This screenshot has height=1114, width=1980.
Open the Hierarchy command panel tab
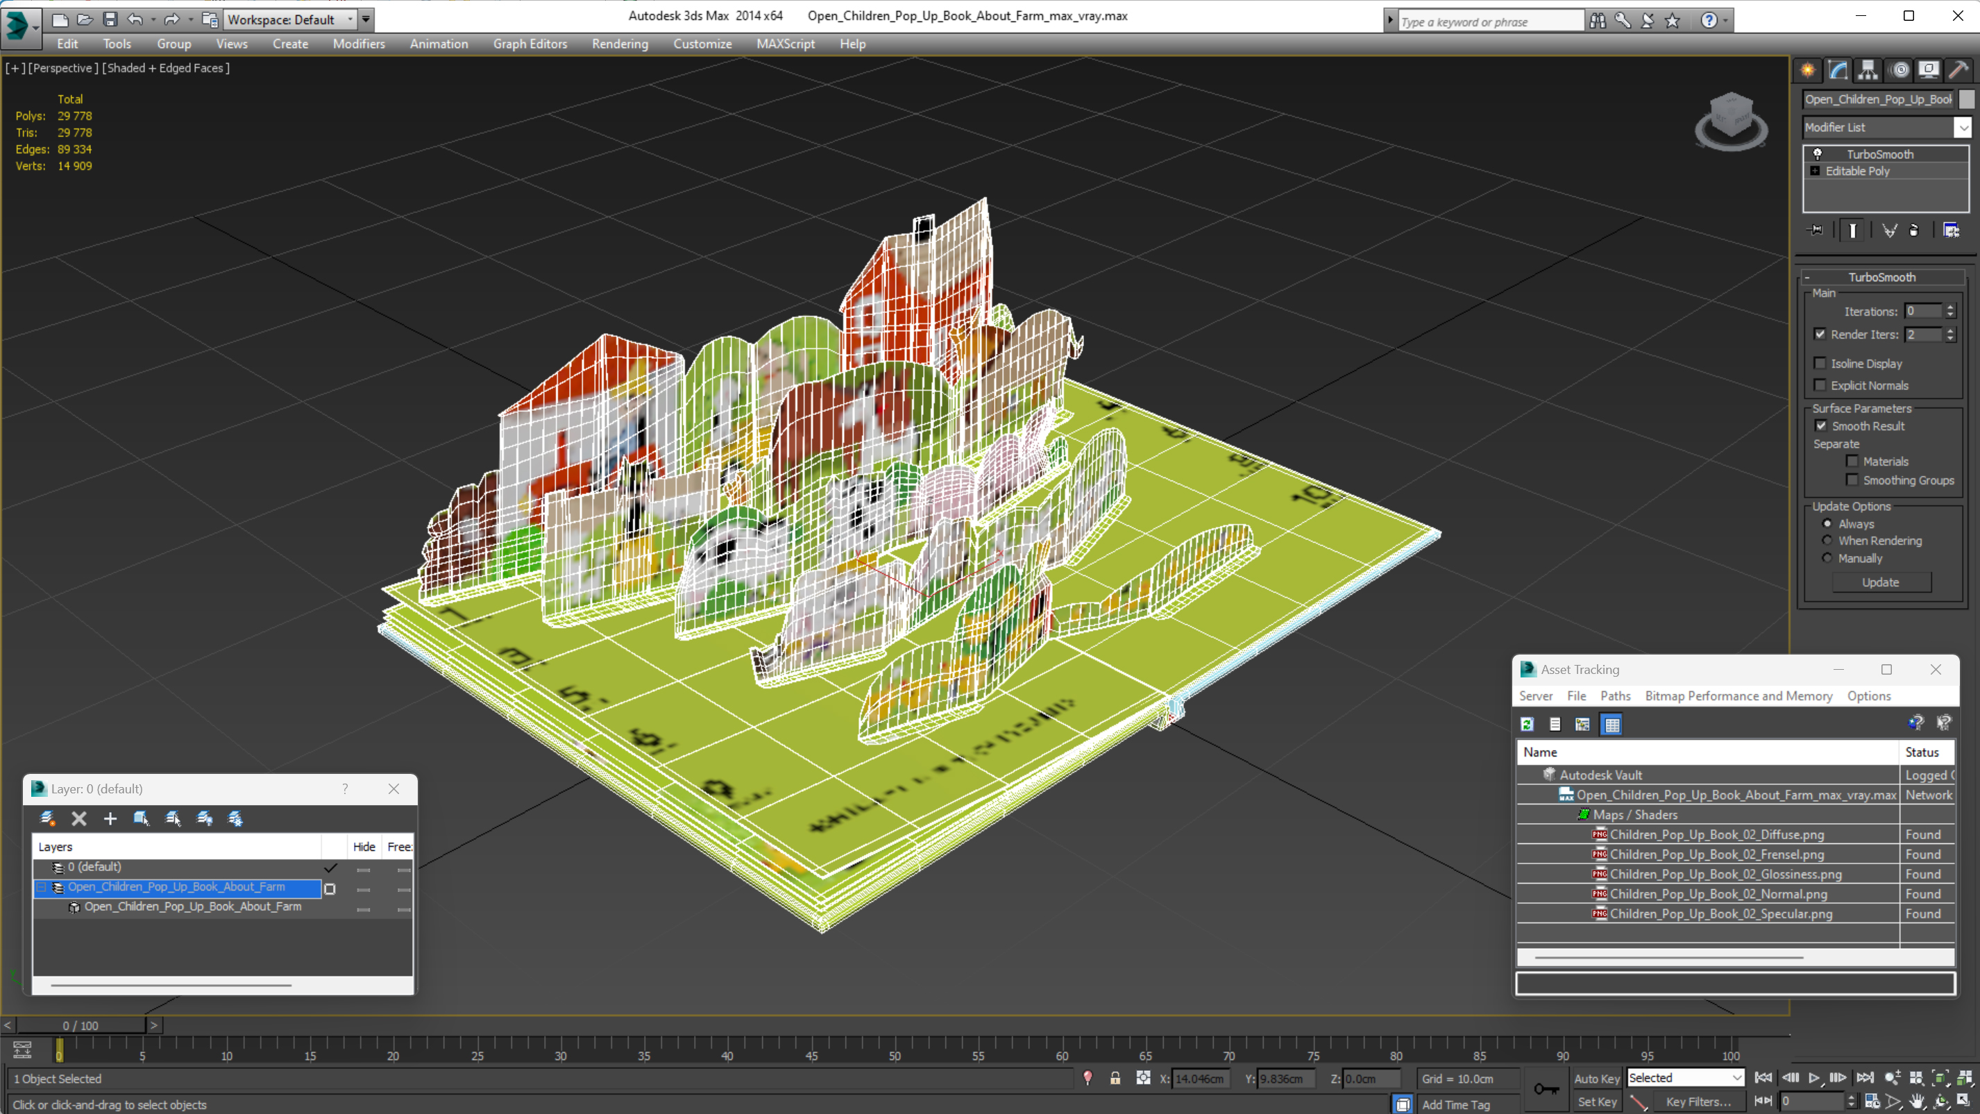[x=1868, y=70]
